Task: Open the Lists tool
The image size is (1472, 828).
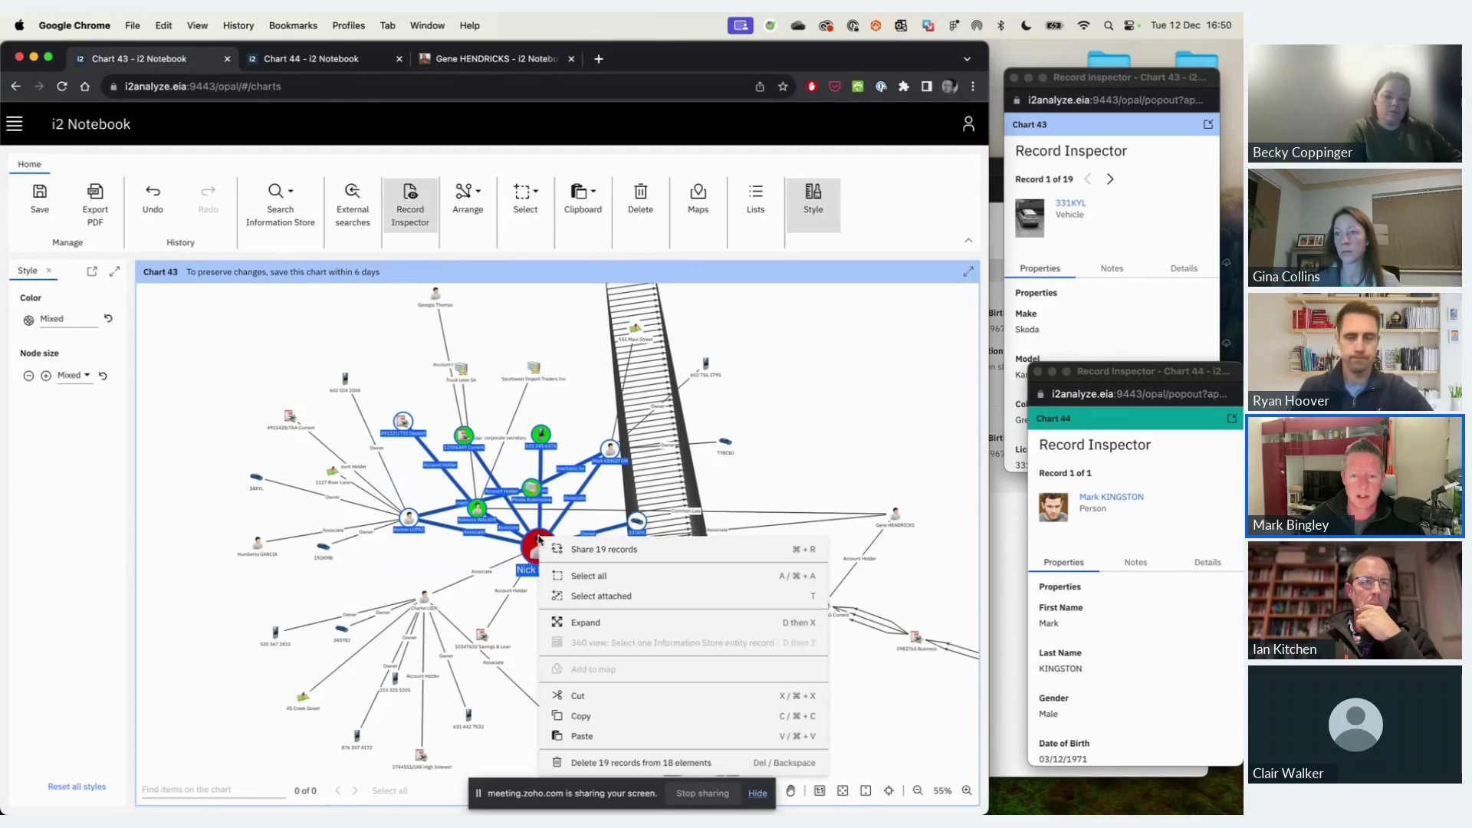Action: coord(755,198)
